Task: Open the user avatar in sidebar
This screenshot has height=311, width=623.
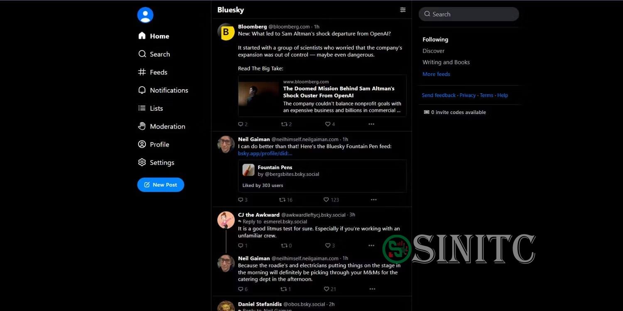Action: pyautogui.click(x=145, y=15)
